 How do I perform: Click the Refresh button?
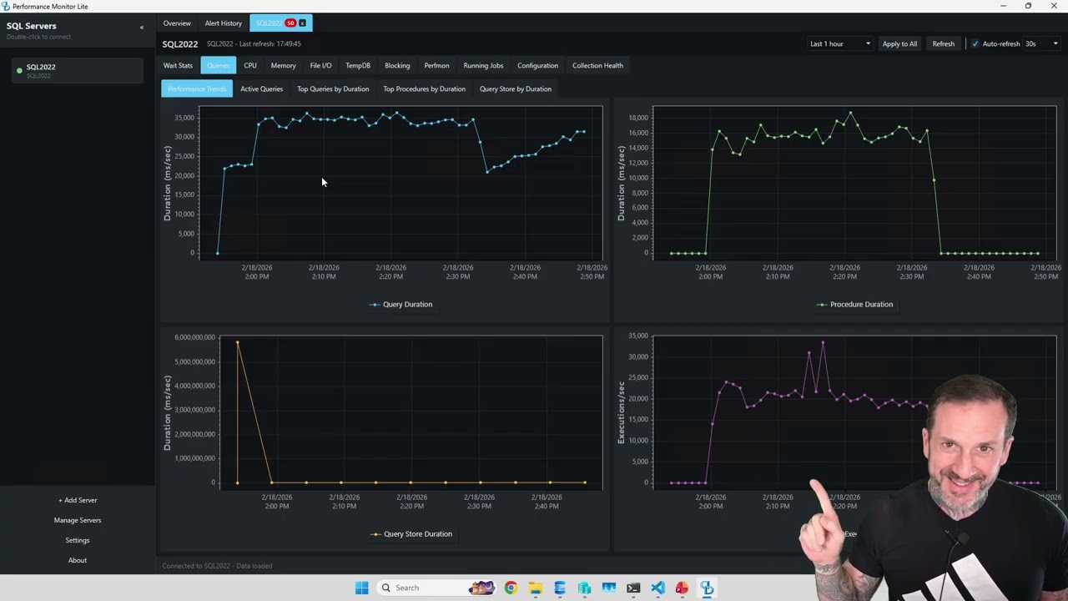click(x=944, y=43)
